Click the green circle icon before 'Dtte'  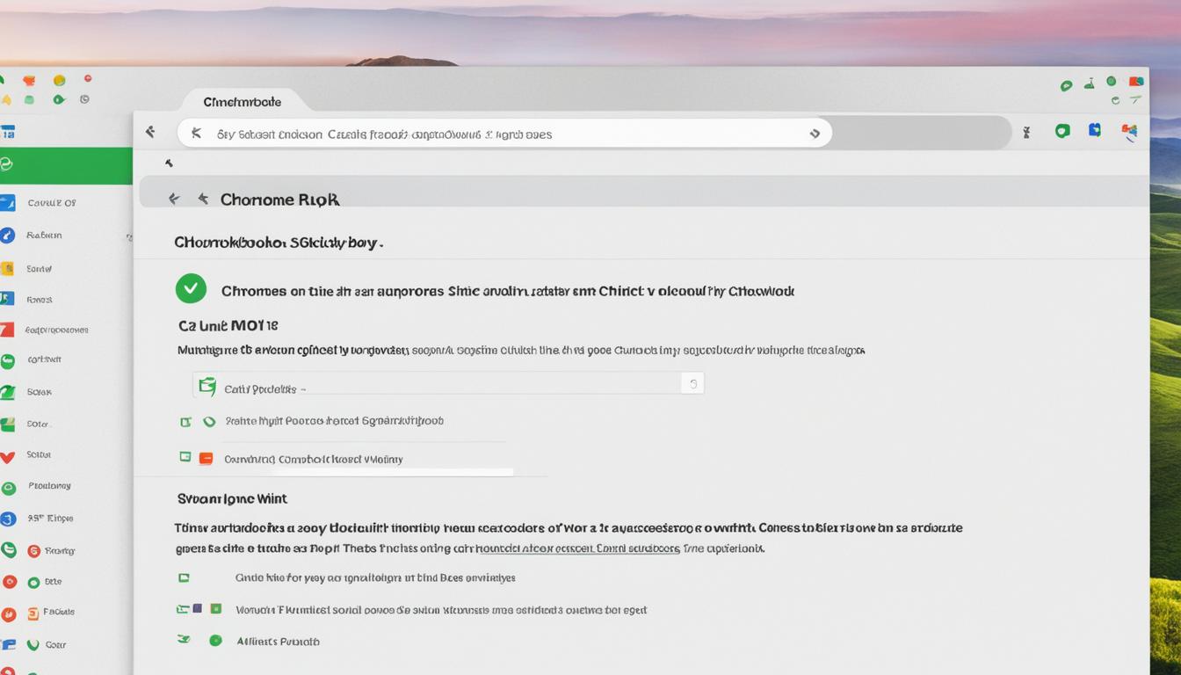tap(33, 582)
